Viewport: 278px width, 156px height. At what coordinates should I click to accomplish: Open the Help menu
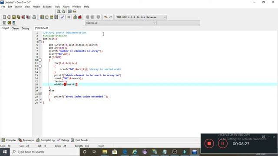pos(86,6)
